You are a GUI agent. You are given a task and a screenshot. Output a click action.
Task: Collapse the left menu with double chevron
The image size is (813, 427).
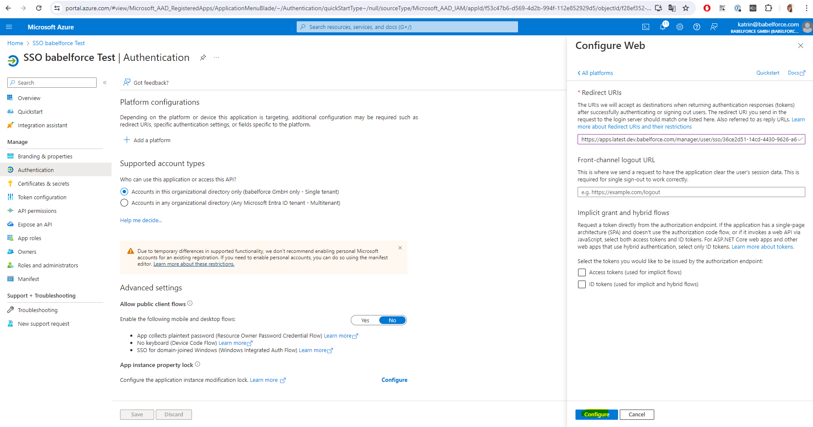[105, 83]
